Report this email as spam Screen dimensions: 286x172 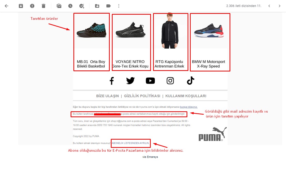point(32,6)
